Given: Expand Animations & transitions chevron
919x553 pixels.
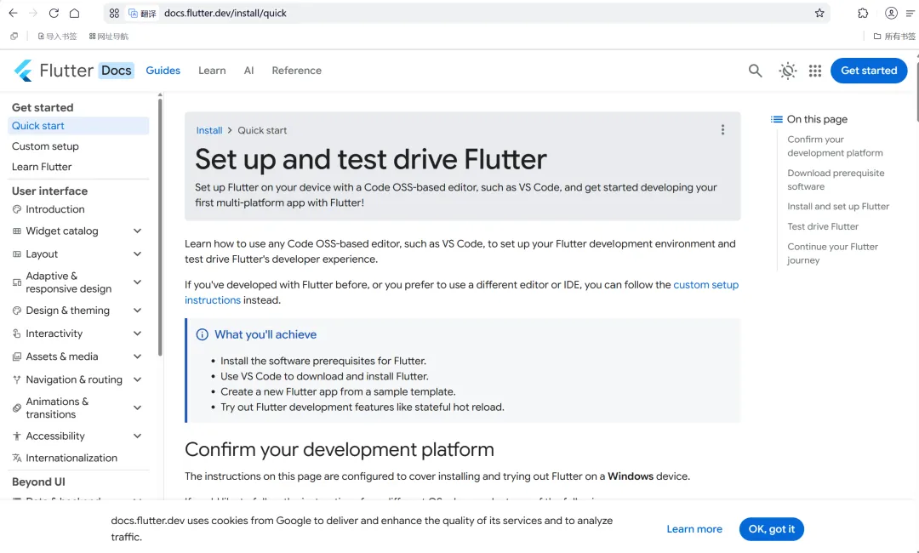Looking at the screenshot, I should [x=137, y=408].
